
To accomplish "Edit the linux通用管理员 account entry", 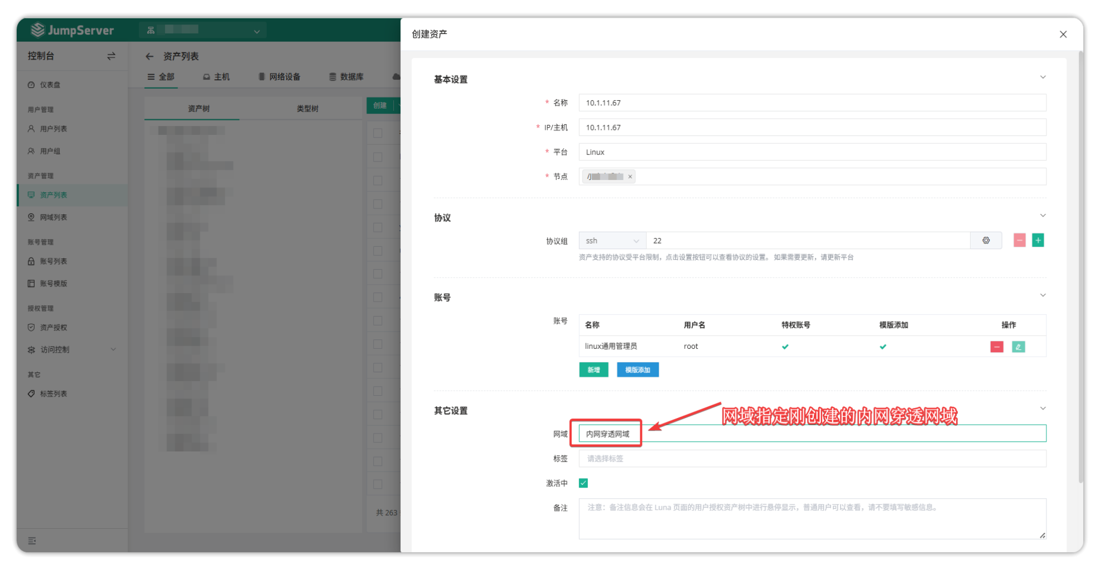I will click(x=1018, y=347).
